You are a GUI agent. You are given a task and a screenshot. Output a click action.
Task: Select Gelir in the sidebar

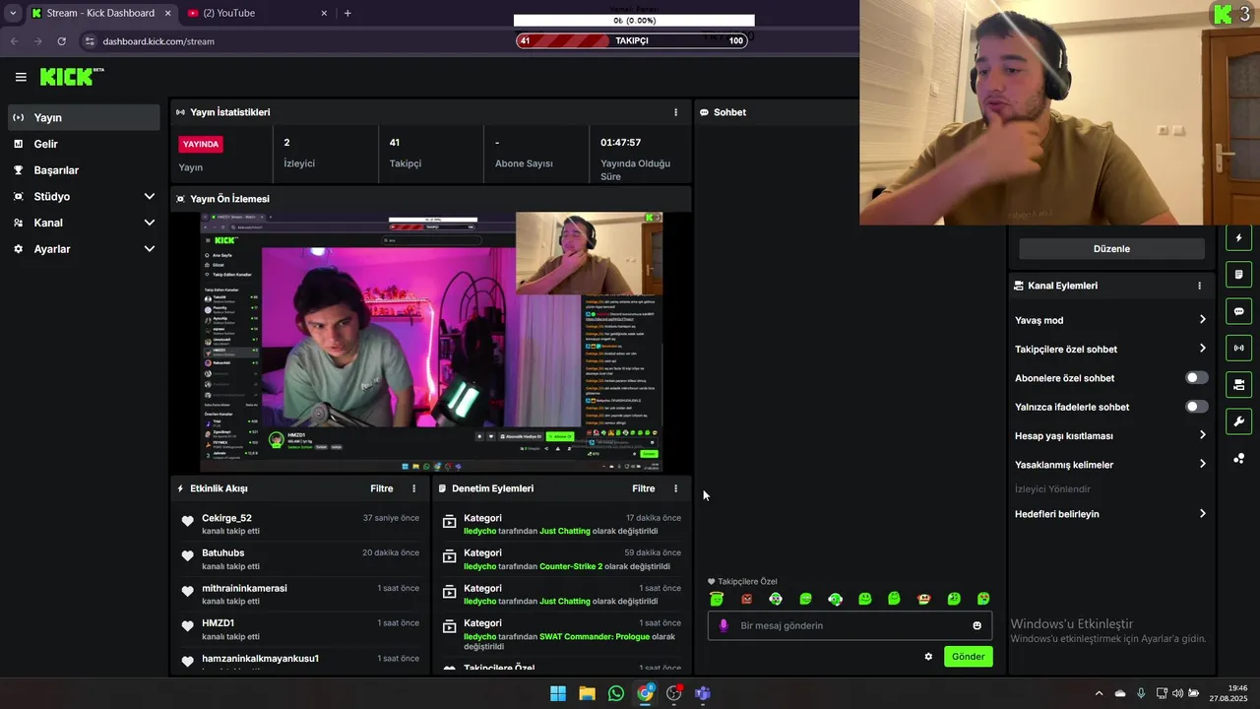pos(83,144)
